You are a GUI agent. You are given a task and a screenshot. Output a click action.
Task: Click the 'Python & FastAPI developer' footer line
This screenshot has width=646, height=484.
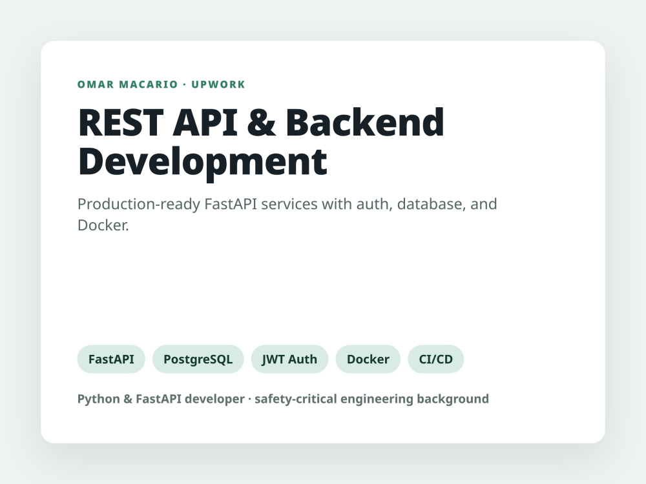(283, 399)
